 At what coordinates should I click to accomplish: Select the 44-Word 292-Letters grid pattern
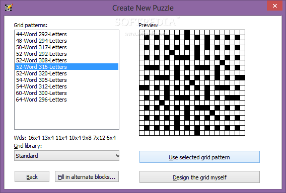tap(67, 34)
